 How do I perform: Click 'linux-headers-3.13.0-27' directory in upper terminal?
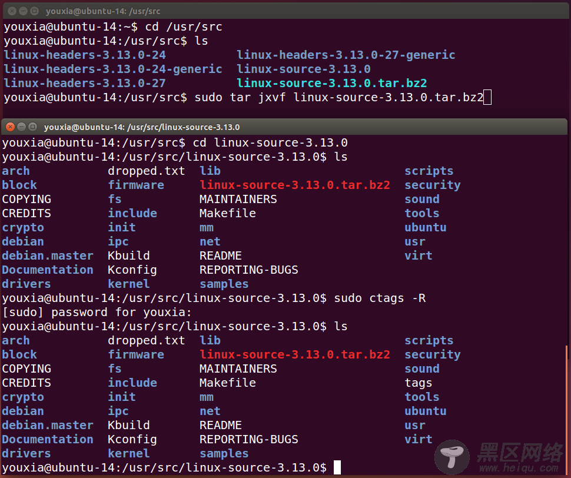click(x=85, y=84)
